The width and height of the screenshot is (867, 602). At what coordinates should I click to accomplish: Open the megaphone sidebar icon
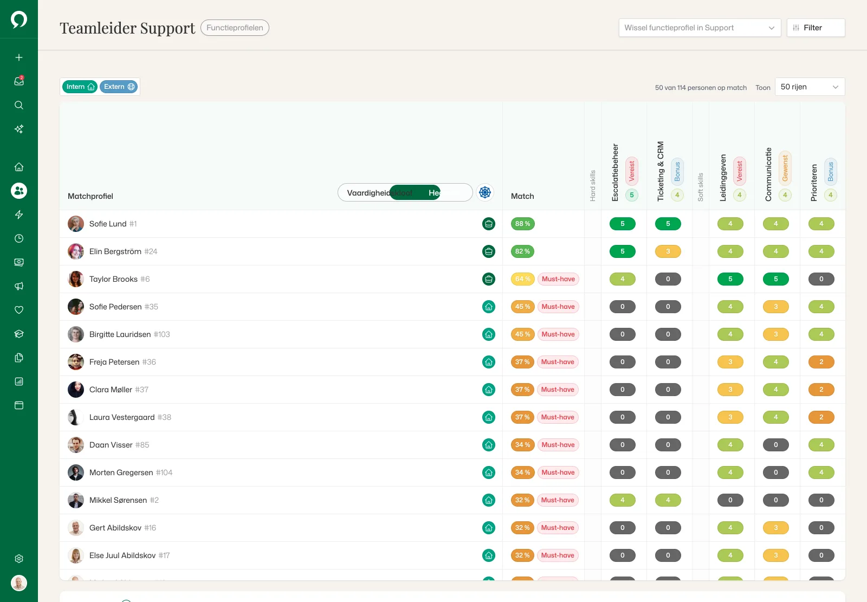coord(19,286)
